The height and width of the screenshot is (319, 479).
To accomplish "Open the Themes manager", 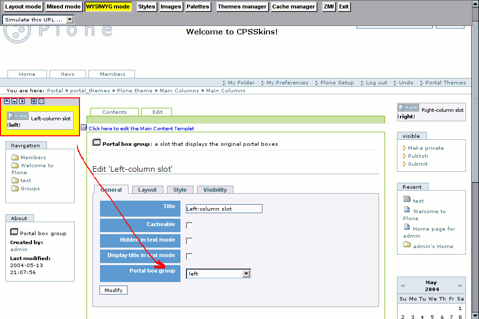I will (242, 6).
